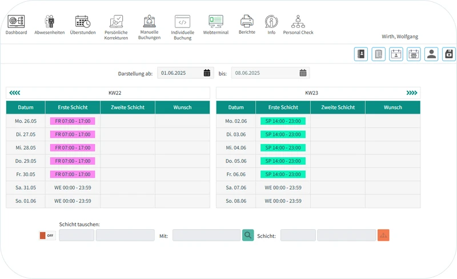Open Abwesenheiten absence view
The width and height of the screenshot is (457, 279).
[50, 22]
